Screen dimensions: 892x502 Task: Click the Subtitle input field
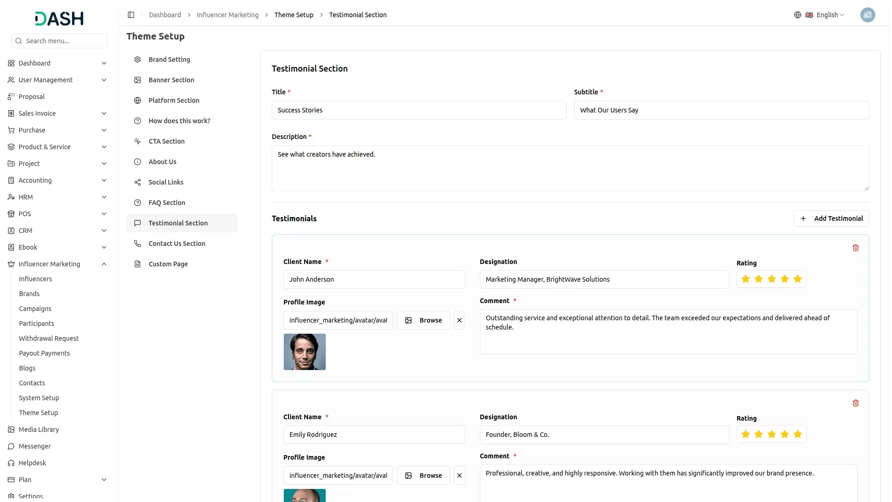[721, 110]
